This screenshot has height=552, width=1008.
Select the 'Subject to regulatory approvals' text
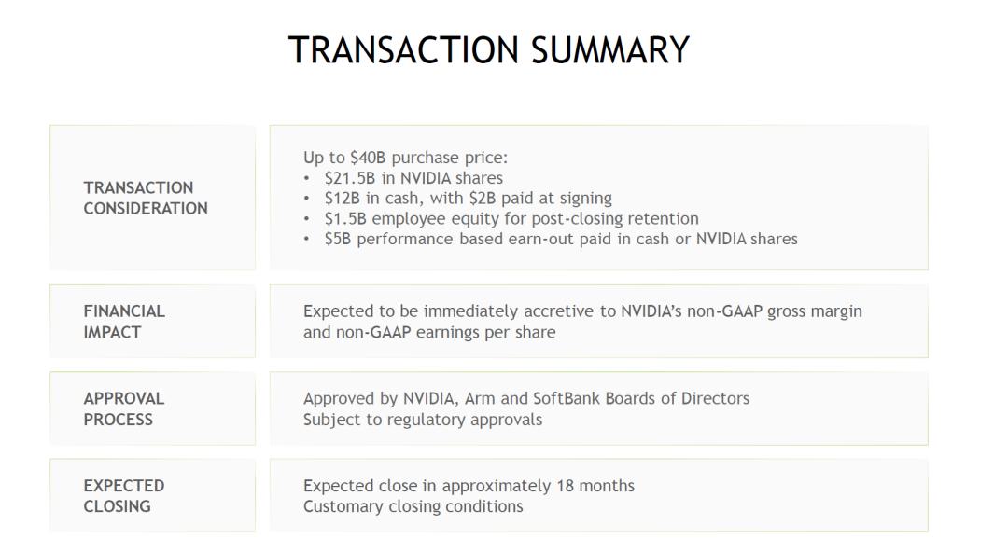[x=423, y=420]
